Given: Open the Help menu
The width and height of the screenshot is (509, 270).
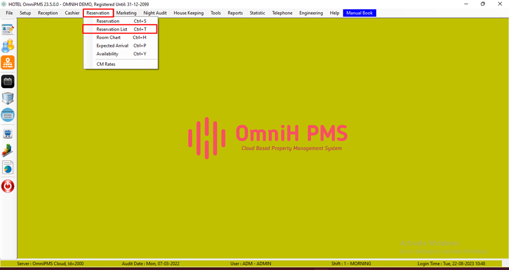Looking at the screenshot, I should pyautogui.click(x=334, y=13).
